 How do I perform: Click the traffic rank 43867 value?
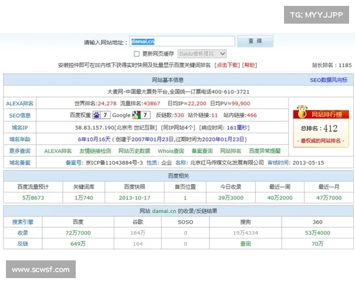(x=151, y=104)
